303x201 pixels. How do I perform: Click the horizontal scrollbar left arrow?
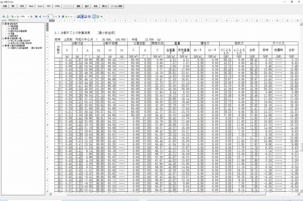(51, 194)
